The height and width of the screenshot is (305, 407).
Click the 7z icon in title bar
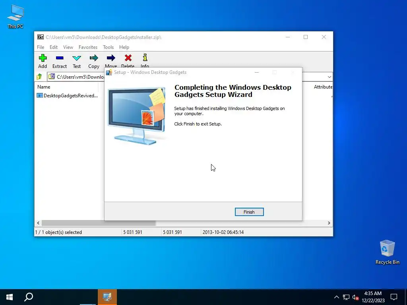click(x=41, y=37)
